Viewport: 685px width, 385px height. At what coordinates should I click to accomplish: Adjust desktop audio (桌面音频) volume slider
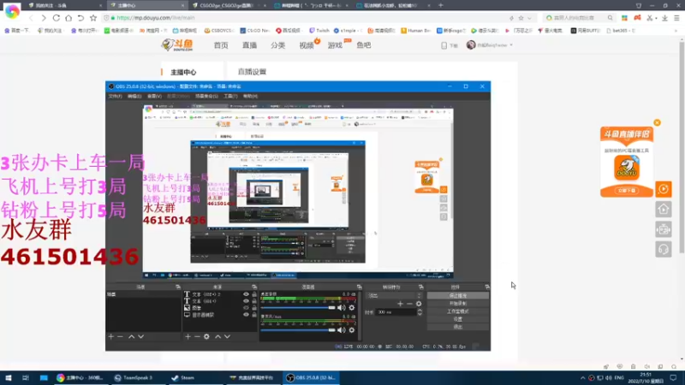(298, 308)
